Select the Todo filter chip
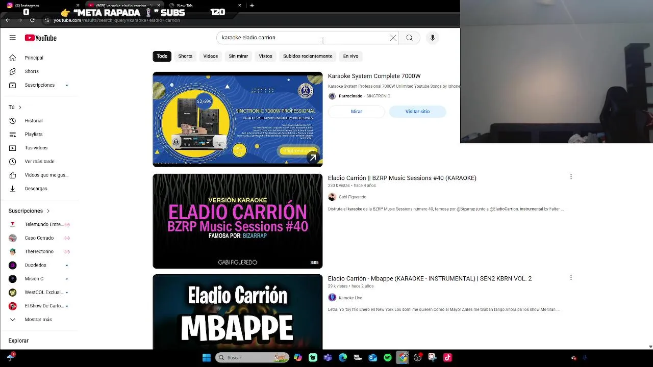This screenshot has width=653, height=367. tap(162, 56)
